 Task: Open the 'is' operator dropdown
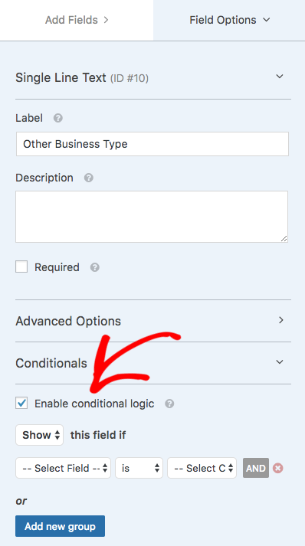[x=139, y=468]
